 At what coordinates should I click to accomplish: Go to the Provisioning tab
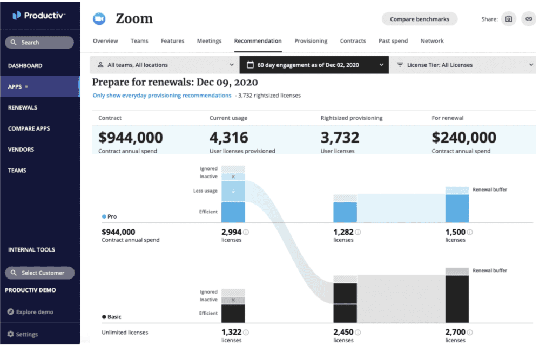pos(311,41)
